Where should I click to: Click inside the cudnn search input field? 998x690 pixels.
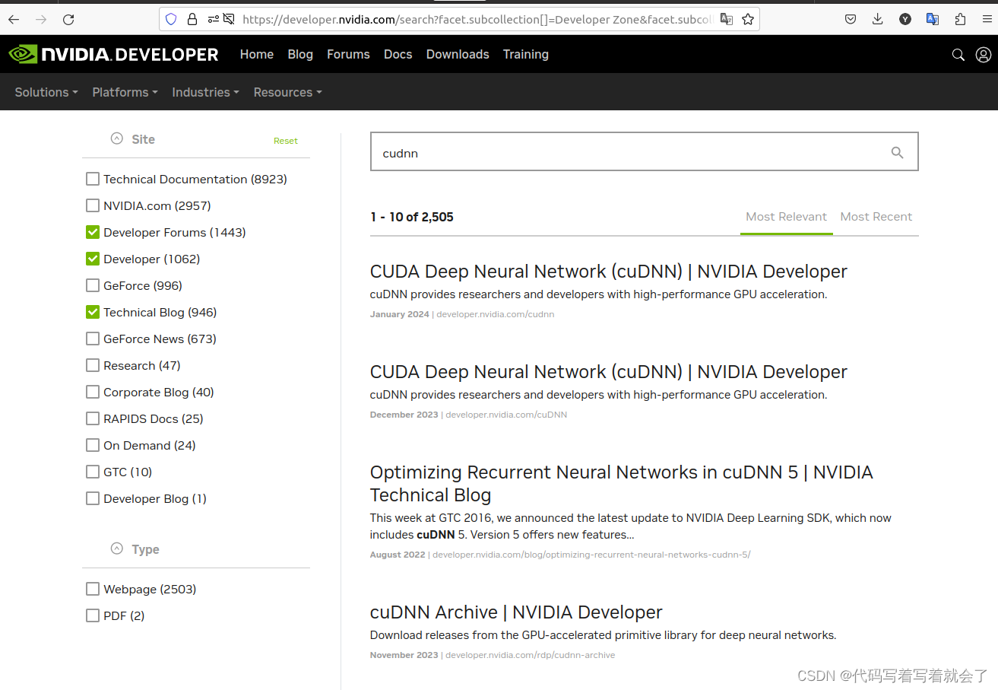[x=608, y=152]
